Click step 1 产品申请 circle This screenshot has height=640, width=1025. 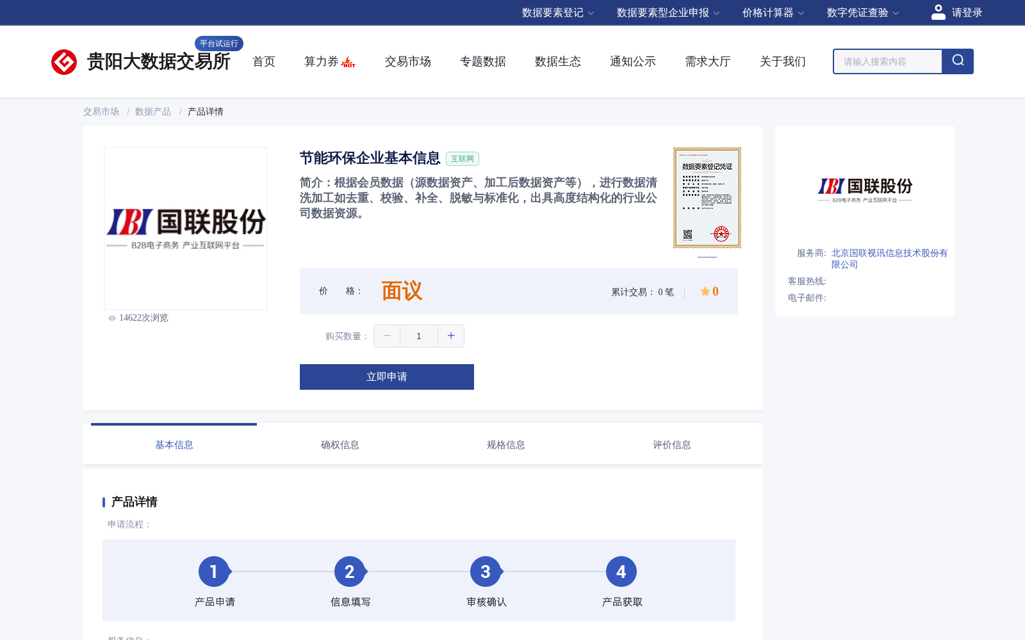(214, 572)
